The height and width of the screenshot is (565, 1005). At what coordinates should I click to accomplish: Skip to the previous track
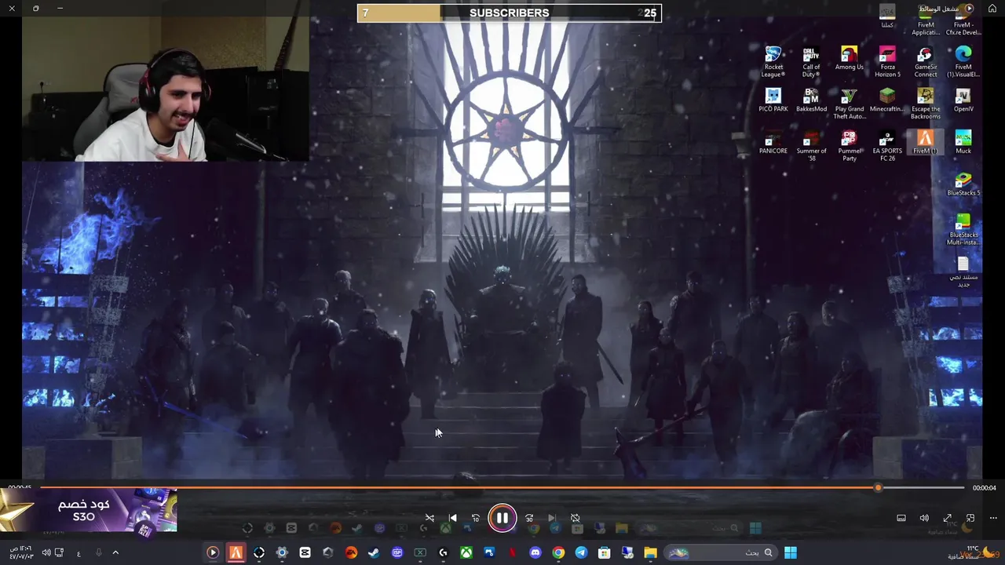coord(452,518)
